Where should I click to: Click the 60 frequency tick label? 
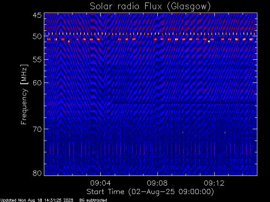coord(37,83)
